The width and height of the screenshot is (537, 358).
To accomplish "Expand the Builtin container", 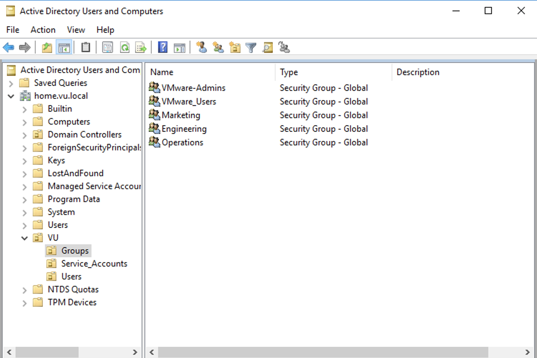I will (24, 109).
